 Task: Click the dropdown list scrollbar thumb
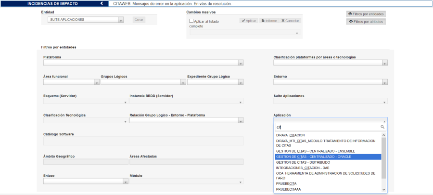[x=383, y=158]
